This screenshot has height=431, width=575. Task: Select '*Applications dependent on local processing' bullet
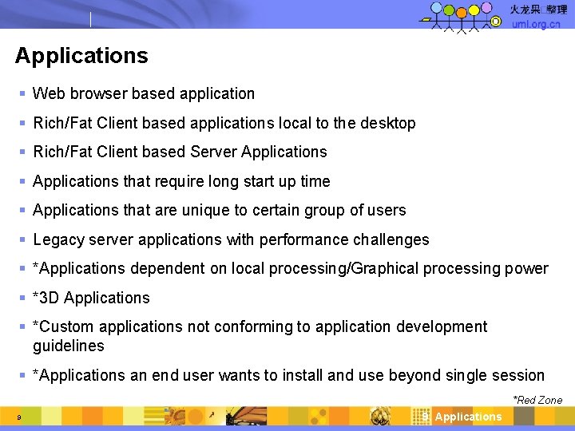click(291, 269)
